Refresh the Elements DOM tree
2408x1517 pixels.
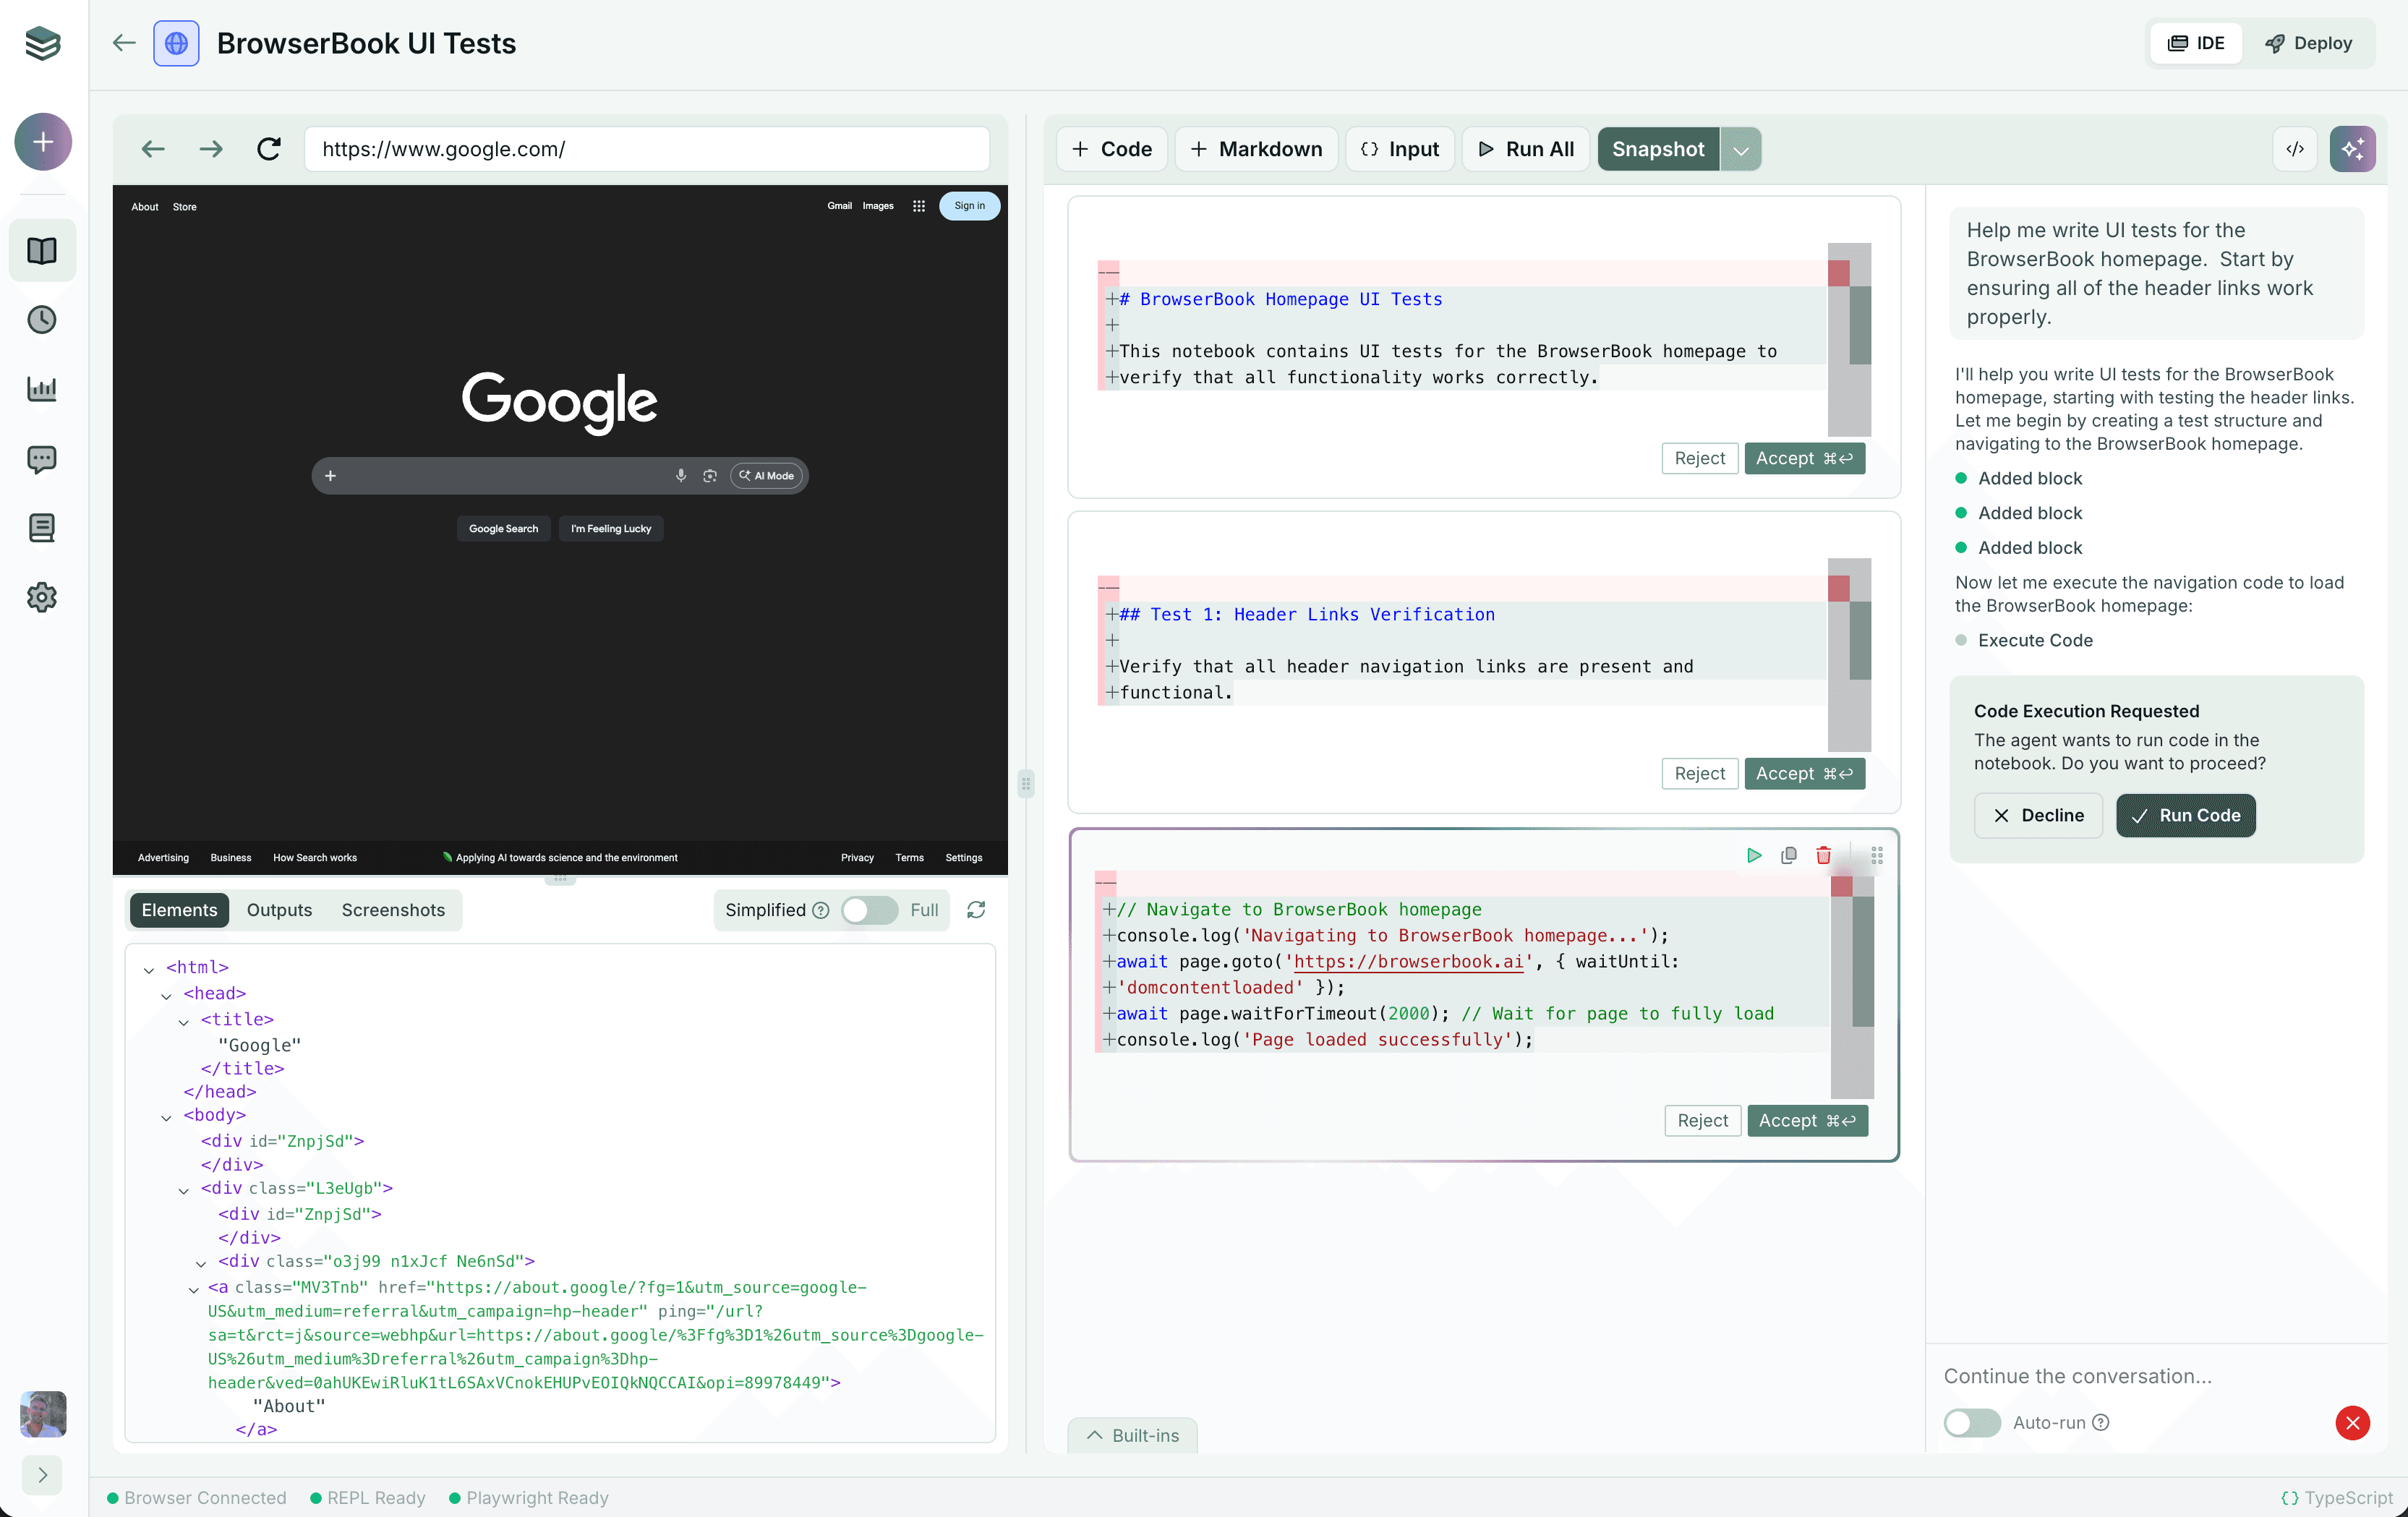coord(976,910)
